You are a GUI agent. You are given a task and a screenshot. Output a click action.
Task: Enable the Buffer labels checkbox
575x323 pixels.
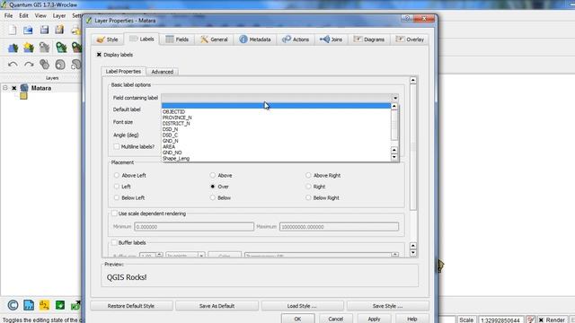coord(114,243)
